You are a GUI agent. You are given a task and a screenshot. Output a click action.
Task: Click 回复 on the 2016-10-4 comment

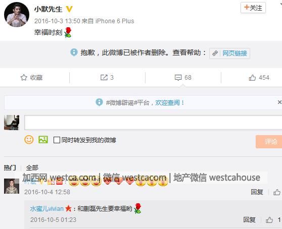(x=257, y=192)
